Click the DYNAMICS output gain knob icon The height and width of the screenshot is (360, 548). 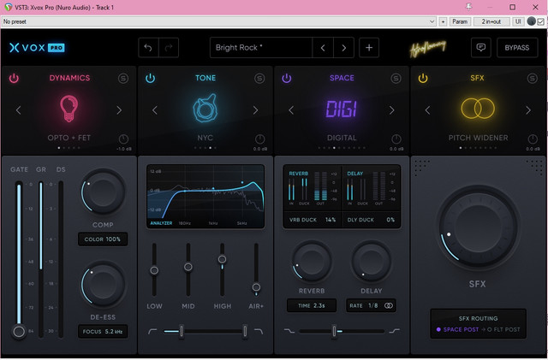pos(123,139)
